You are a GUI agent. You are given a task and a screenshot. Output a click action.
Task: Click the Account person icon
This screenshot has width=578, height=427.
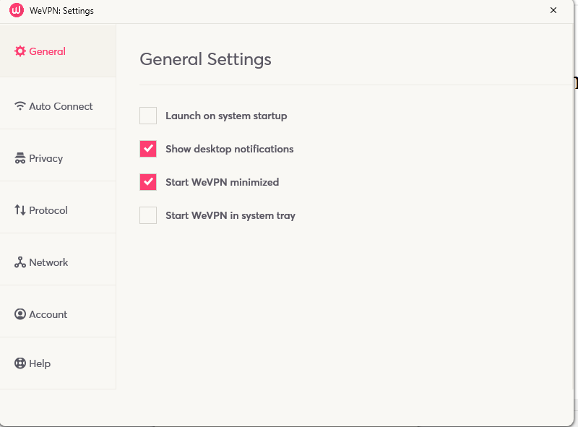coord(20,314)
